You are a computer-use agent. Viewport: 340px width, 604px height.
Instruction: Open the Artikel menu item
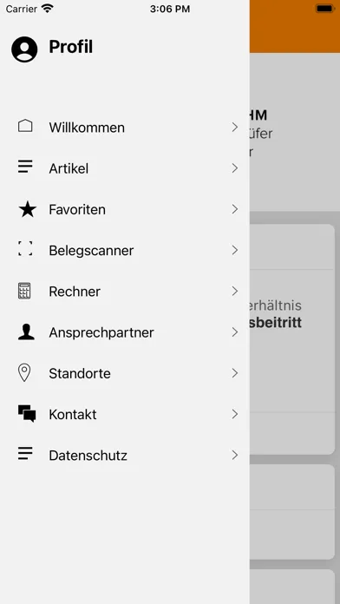tap(125, 168)
